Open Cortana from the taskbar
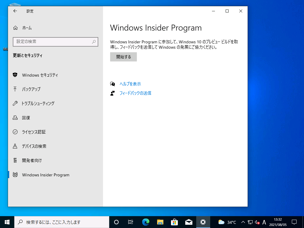This screenshot has width=304, height=228. point(116,222)
